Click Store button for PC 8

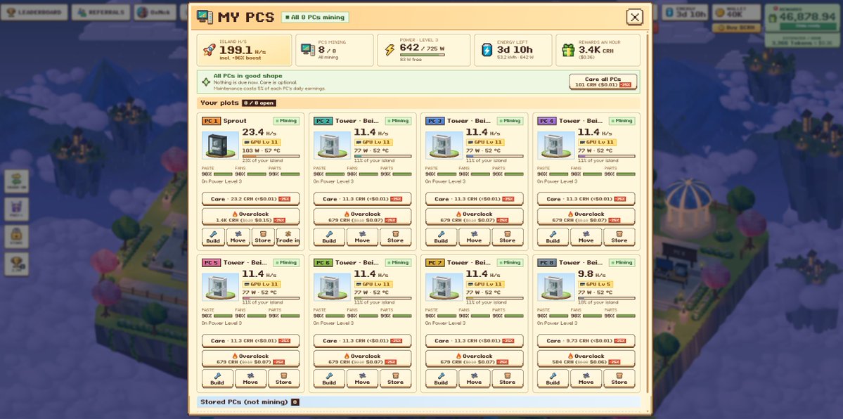pyautogui.click(x=619, y=379)
